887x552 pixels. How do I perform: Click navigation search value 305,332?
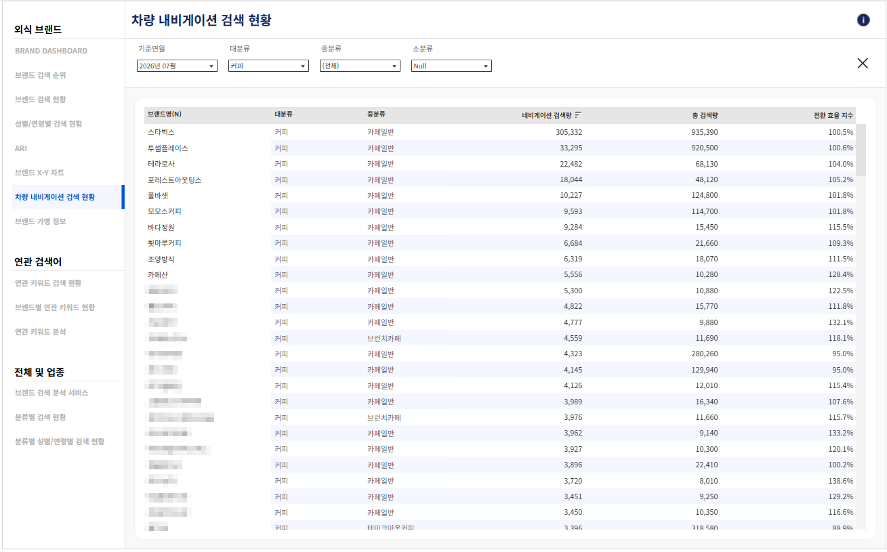coord(569,132)
